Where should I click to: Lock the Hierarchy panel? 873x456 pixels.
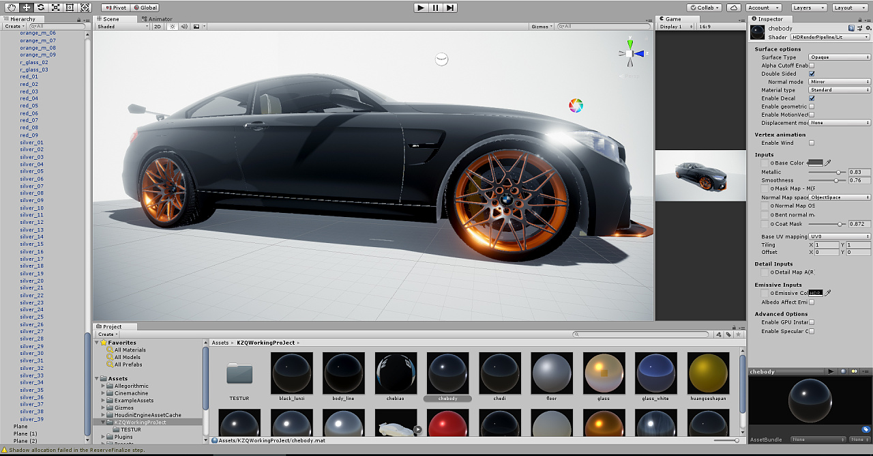coord(79,20)
